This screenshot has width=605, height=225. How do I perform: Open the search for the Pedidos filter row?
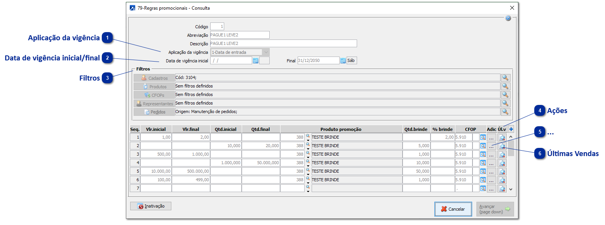[x=505, y=112]
